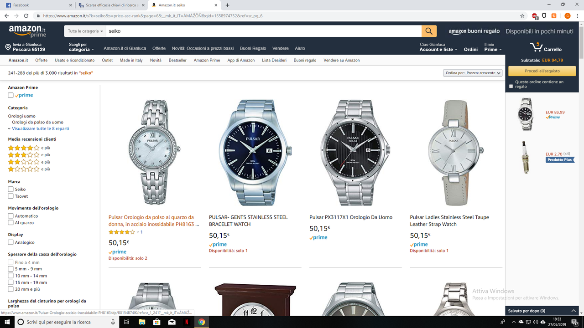Click the Amazon.it Prime logo
This screenshot has height=328, width=584.
pyautogui.click(x=27, y=31)
